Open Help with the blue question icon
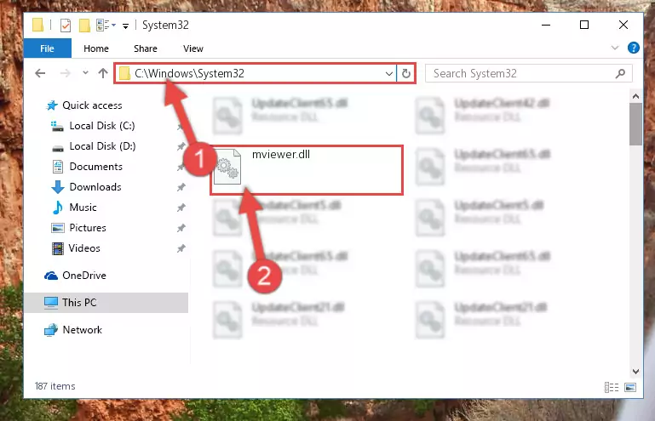655x421 pixels. pos(633,48)
